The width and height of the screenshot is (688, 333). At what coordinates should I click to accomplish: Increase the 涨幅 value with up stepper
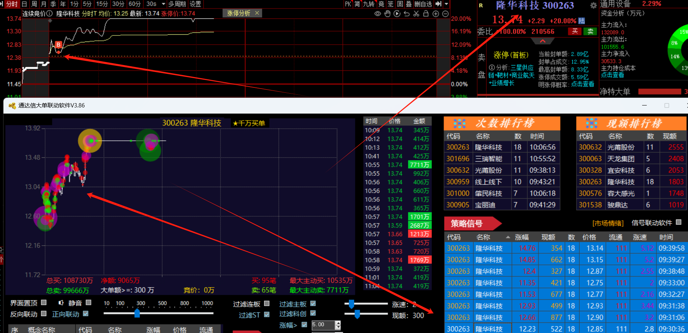point(338,323)
